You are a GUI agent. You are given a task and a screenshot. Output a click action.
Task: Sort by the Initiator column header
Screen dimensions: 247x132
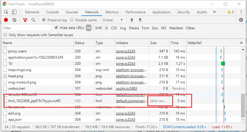[132, 43]
